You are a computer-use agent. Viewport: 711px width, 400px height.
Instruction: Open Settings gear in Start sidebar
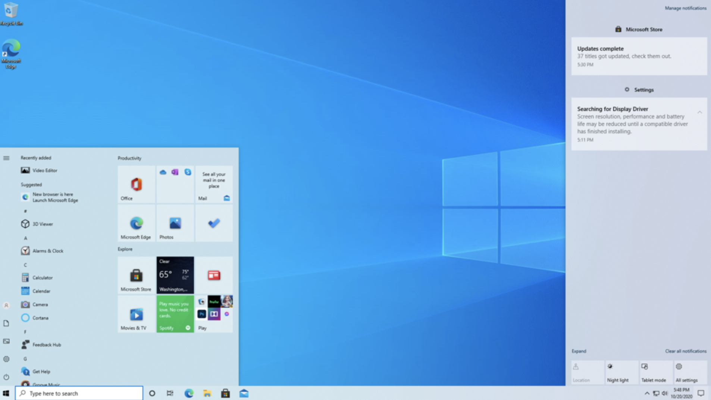pyautogui.click(x=6, y=359)
